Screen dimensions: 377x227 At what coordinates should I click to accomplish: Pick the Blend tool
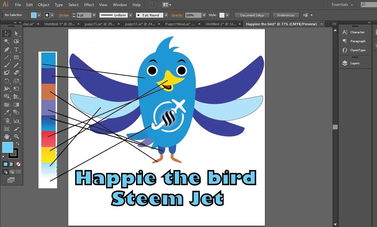point(16,113)
